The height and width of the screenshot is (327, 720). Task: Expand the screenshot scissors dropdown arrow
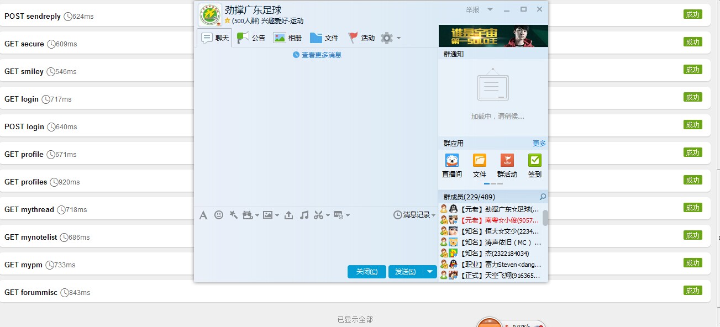328,215
